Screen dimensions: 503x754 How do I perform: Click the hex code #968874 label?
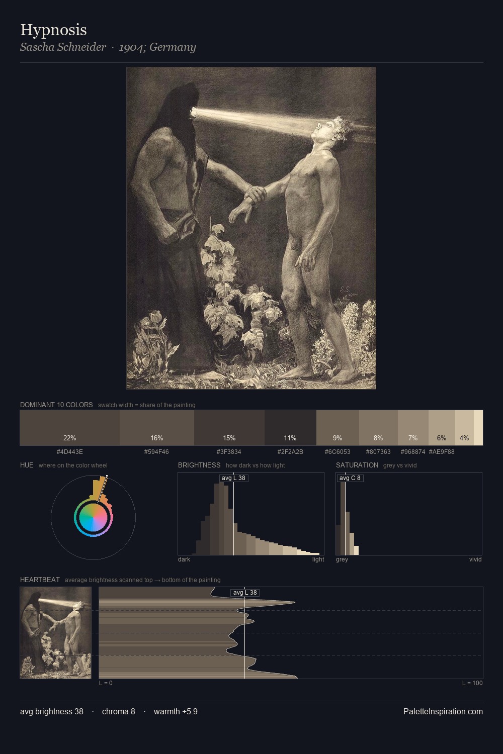click(x=413, y=452)
